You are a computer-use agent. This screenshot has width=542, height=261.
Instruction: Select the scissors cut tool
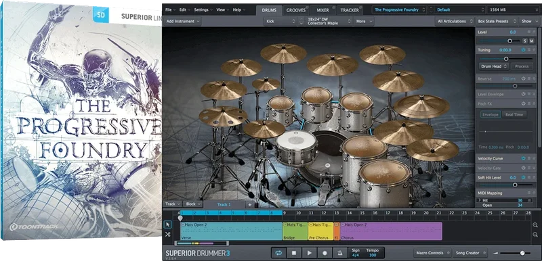(x=167, y=235)
